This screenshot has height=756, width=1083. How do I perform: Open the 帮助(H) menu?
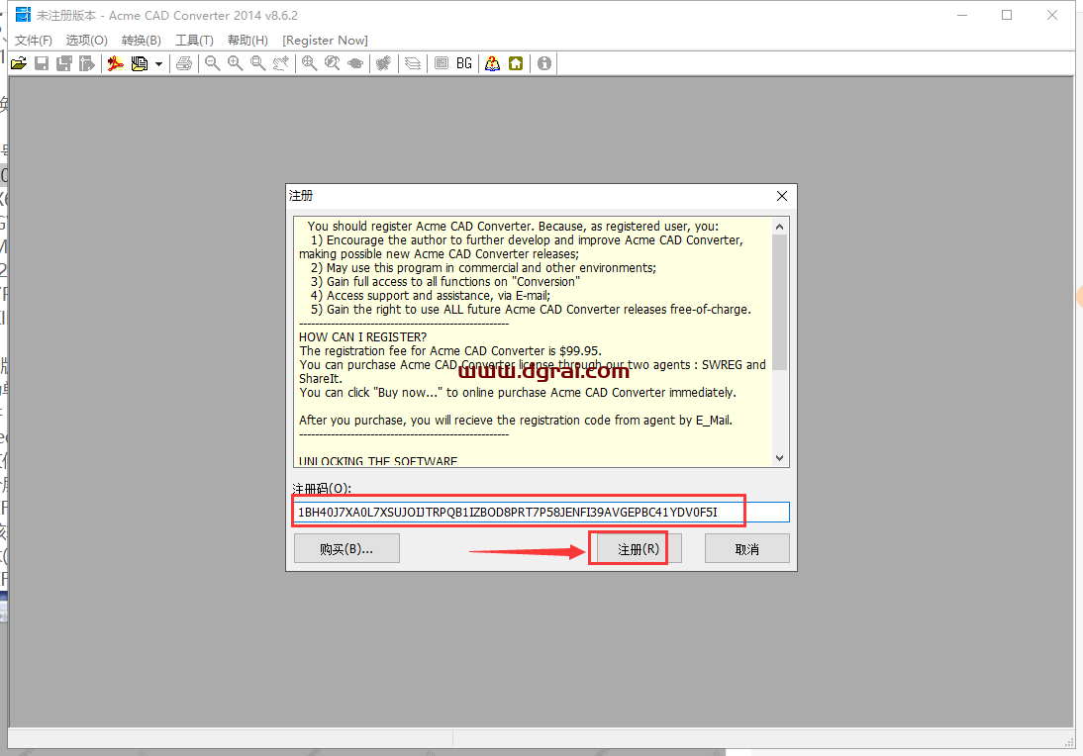tap(247, 40)
